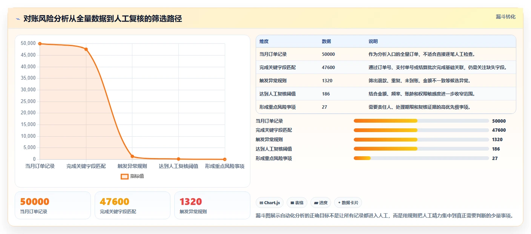Viewport: 531px width, 234px height.
Task: Click the 50000 value in the table
Action: tap(328, 54)
